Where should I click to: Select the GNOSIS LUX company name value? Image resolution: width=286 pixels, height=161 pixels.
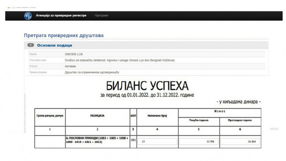tap(74, 54)
